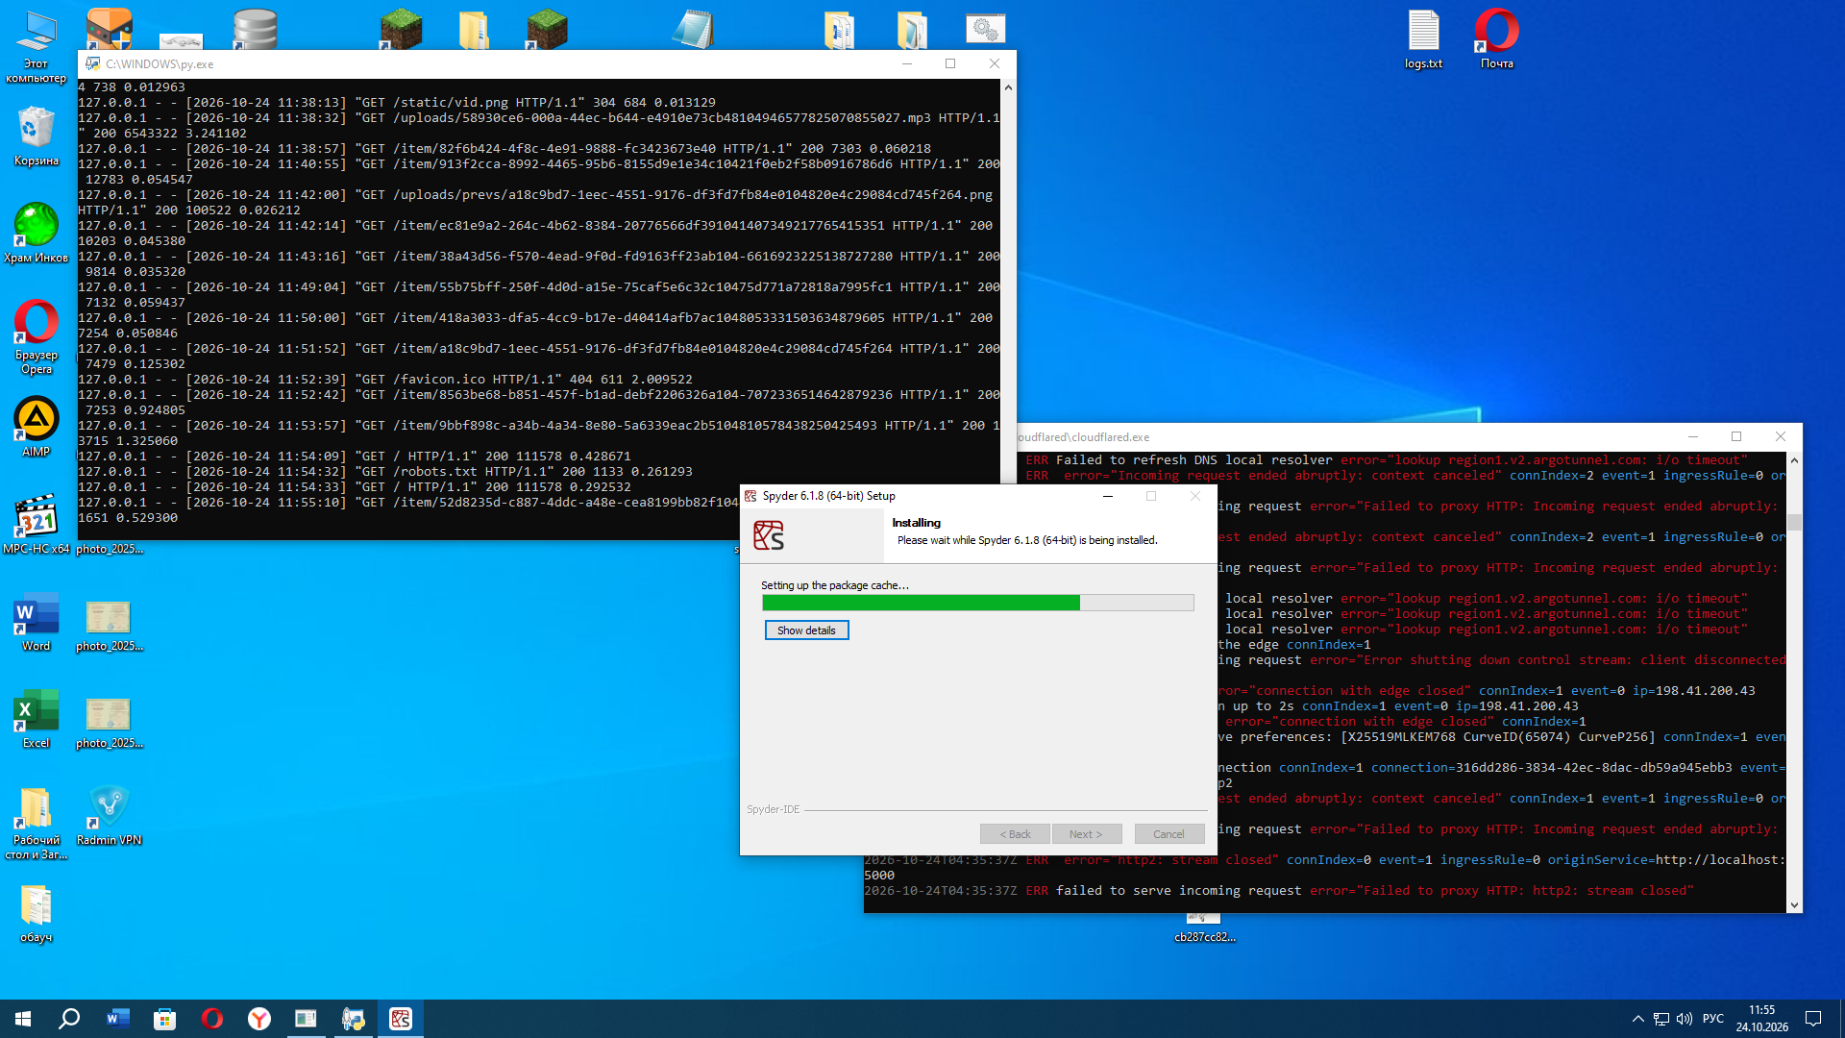The image size is (1845, 1038).
Task: Open the notification center icon
Action: point(1813,1019)
